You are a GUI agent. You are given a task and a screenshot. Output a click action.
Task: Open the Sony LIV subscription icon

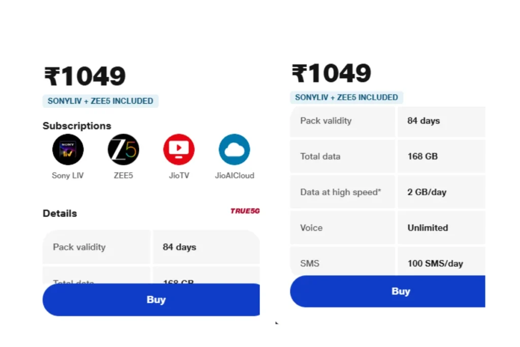pyautogui.click(x=68, y=149)
